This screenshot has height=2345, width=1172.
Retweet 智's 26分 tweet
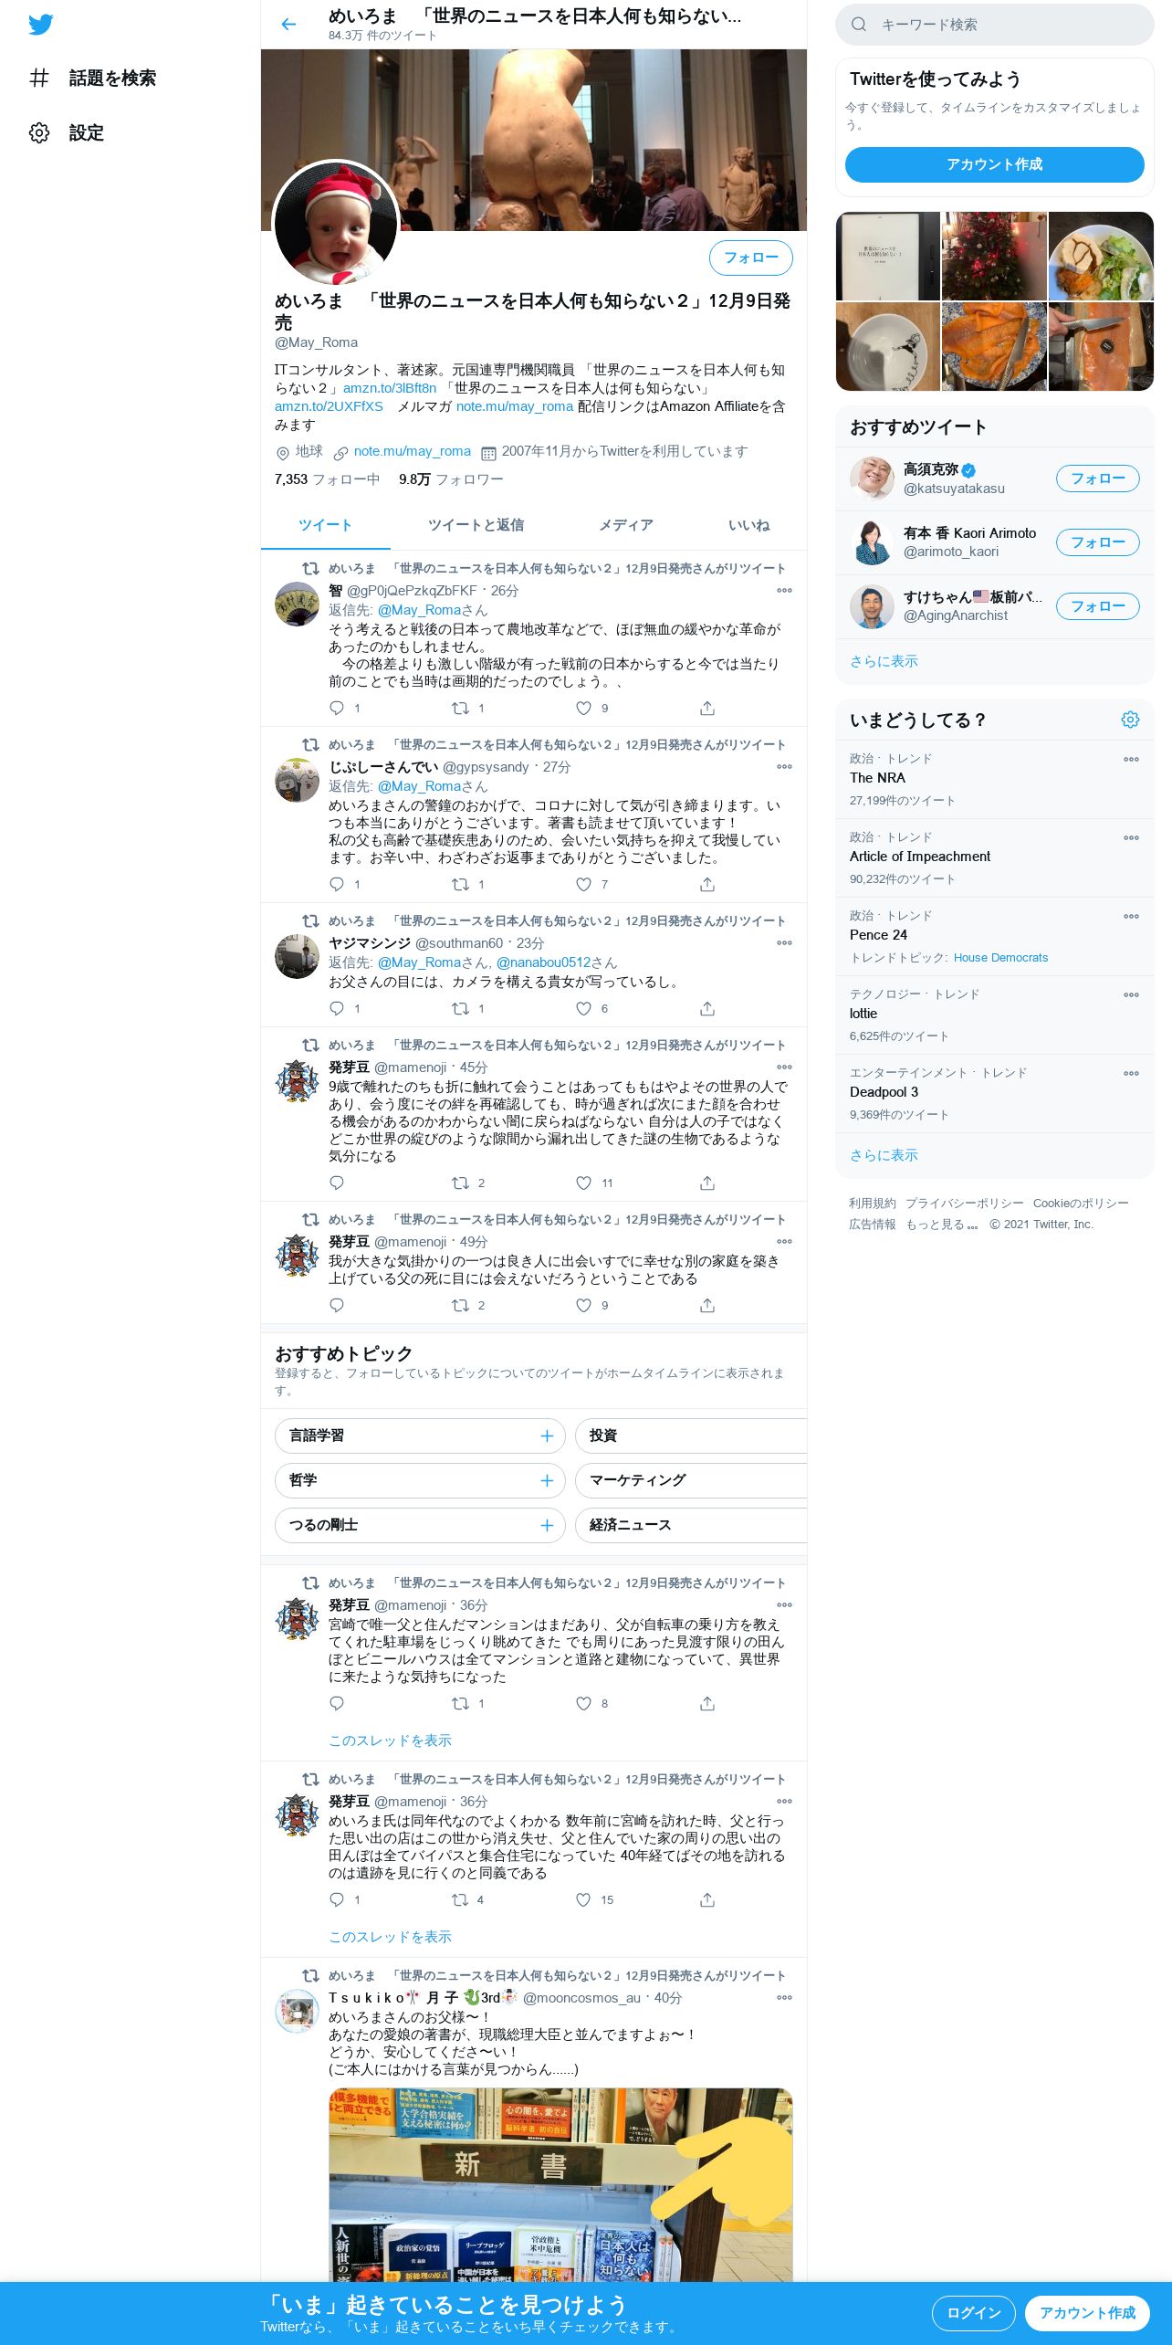pos(460,708)
